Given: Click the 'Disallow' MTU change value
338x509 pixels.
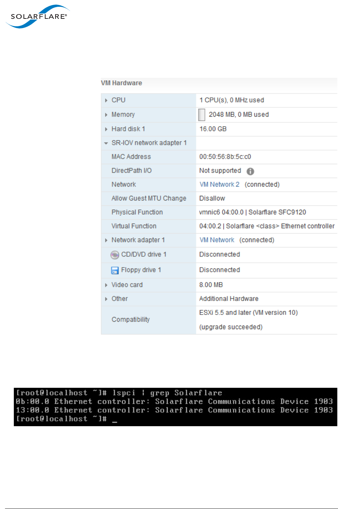Looking at the screenshot, I should [212, 198].
